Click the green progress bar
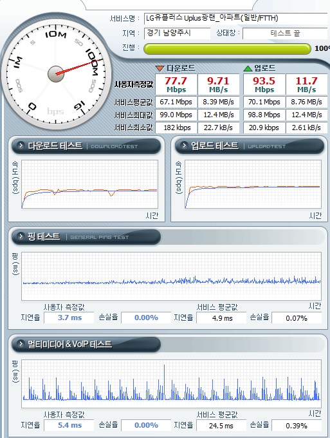Viewport: 330px width, 438px height. (x=227, y=48)
